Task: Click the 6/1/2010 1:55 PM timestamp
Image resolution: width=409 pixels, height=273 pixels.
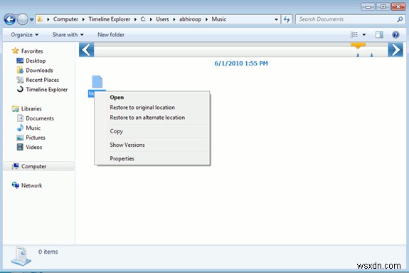Action: click(241, 63)
